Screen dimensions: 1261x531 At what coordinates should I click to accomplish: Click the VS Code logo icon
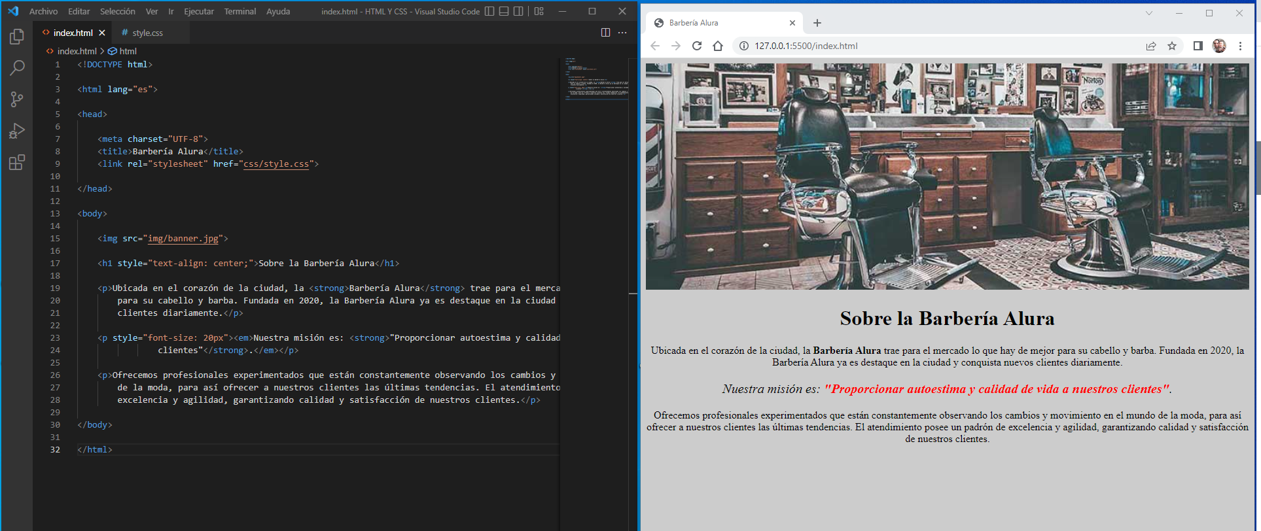tap(13, 11)
